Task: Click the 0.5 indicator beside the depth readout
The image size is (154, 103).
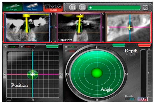Action: coord(143,99)
